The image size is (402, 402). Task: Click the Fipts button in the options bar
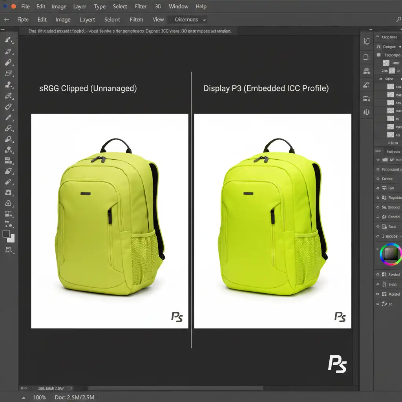(23, 20)
